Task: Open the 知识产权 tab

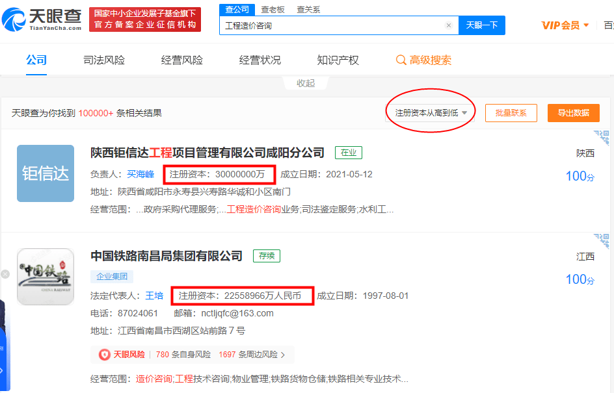Action: (338, 60)
